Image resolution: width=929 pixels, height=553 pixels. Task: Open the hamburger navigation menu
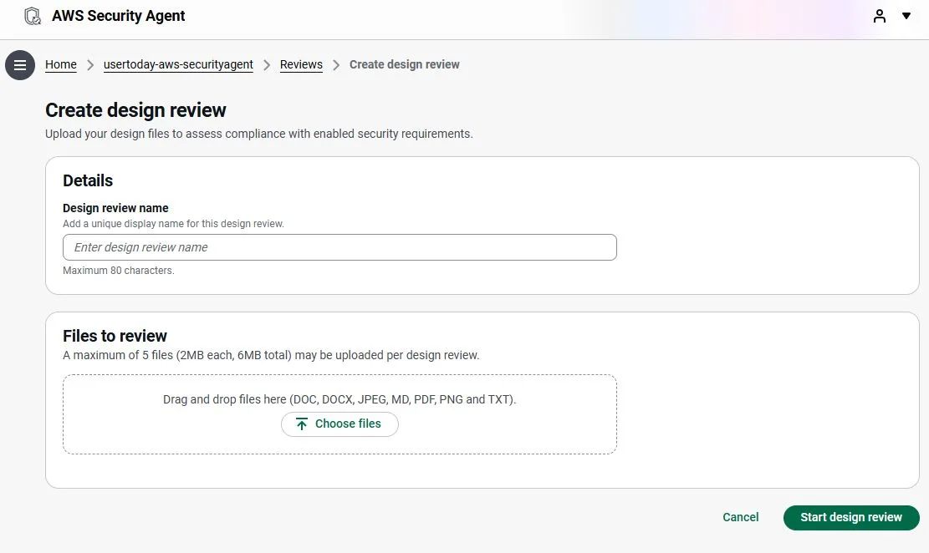coord(20,65)
